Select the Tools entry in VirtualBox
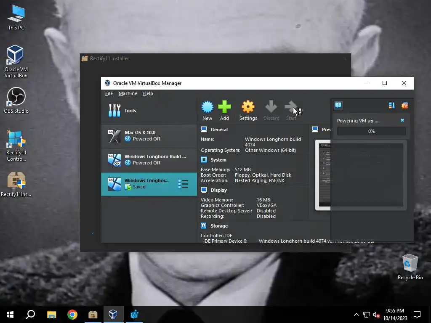431x323 pixels. pyautogui.click(x=149, y=111)
